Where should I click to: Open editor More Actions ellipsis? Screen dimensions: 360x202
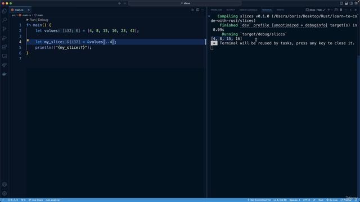(202, 10)
